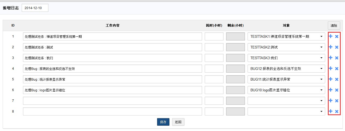Click the delete X icon in row 2
345x131 pixels.
(337, 47)
